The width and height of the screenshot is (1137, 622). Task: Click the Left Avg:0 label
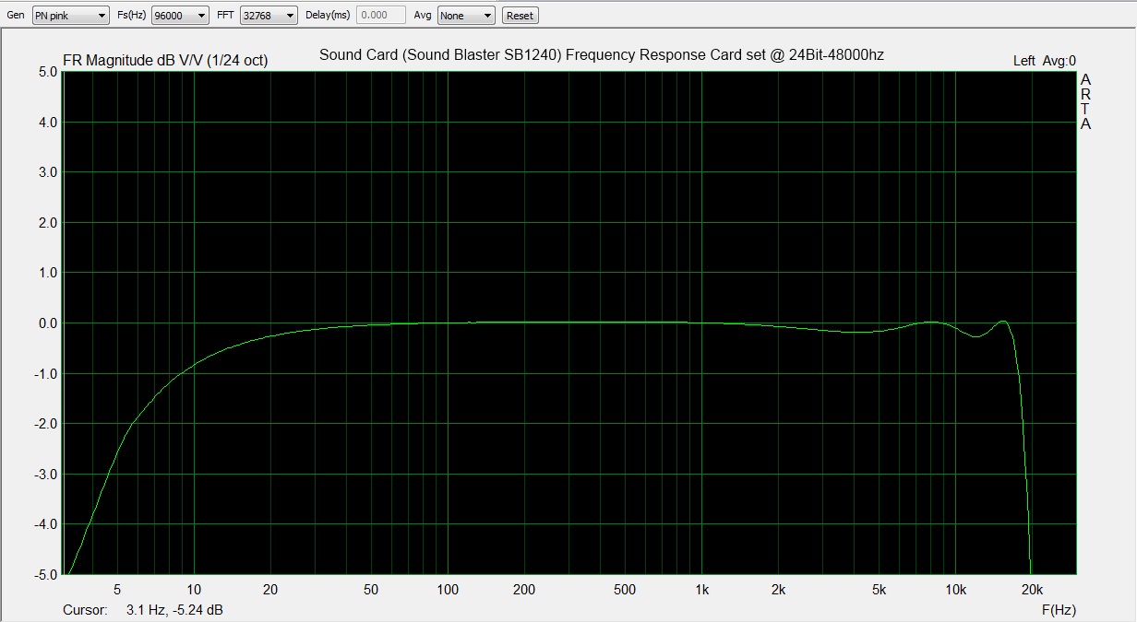tap(1045, 61)
